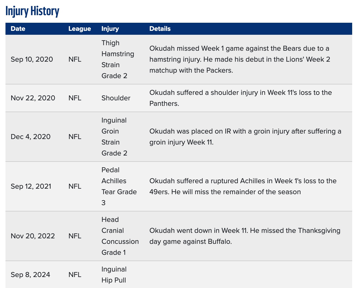
Task: Select the Head Cranial Concussion Grade 1 cell
Action: (x=120, y=236)
